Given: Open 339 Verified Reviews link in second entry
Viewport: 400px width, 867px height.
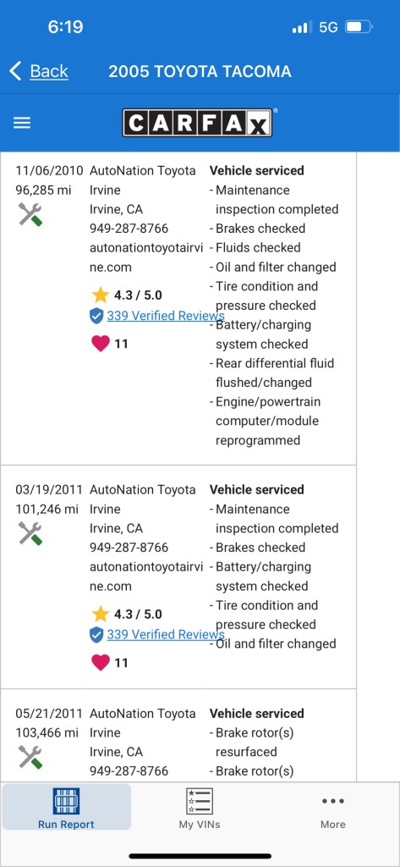Looking at the screenshot, I should click(x=165, y=634).
